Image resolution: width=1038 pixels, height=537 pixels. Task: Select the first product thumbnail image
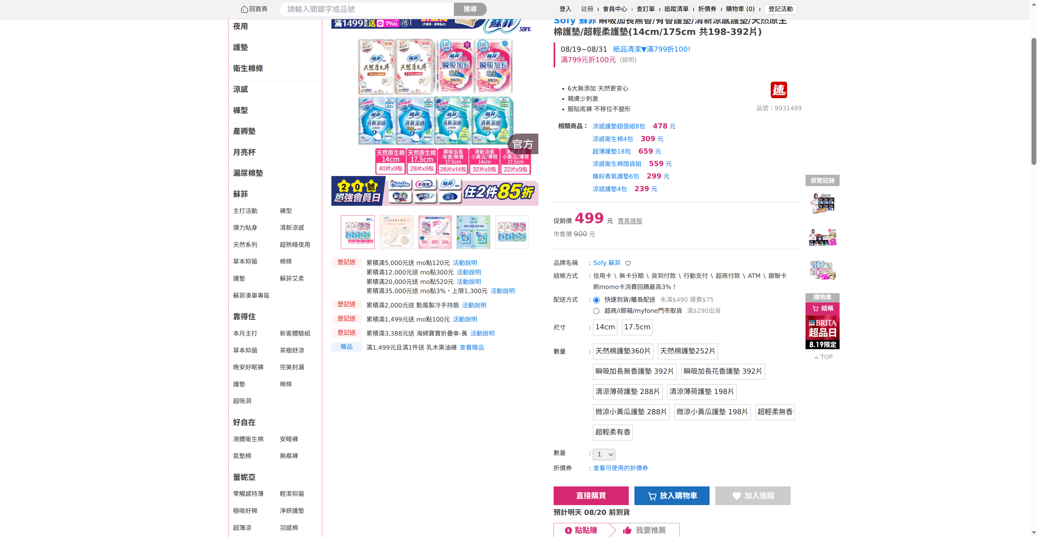pos(357,232)
